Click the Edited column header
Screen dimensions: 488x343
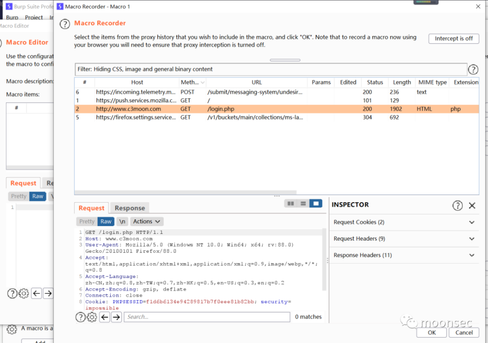tap(348, 82)
